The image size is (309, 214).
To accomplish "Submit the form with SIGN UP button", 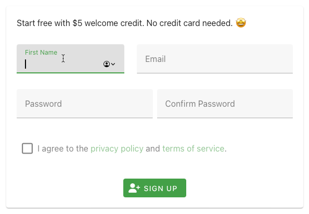I will (154, 188).
